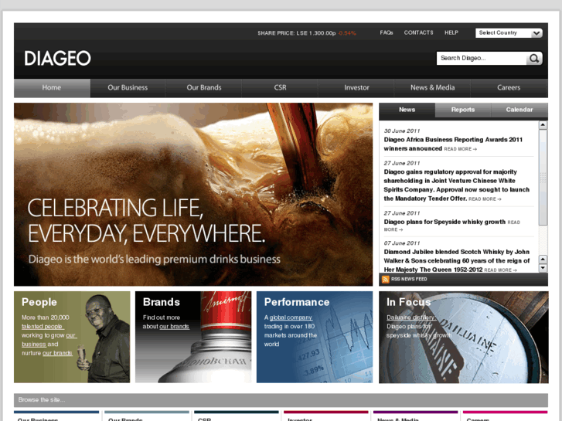Click the search magnifier icon
The width and height of the screenshot is (562, 421).
(x=534, y=59)
